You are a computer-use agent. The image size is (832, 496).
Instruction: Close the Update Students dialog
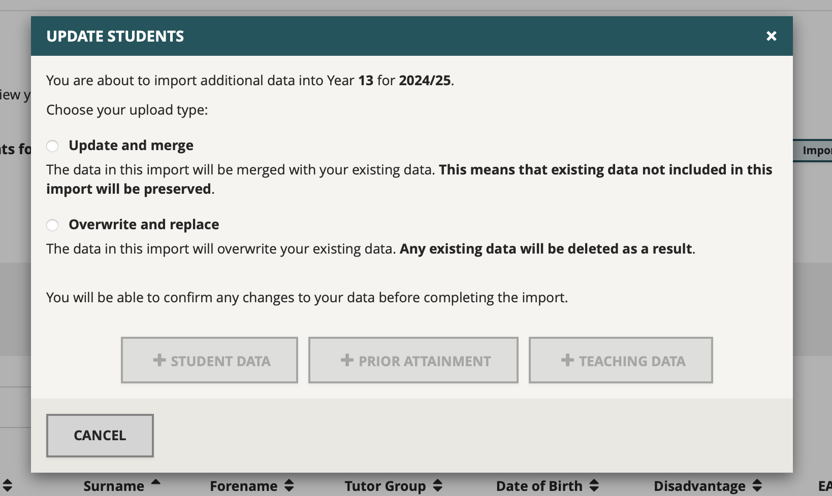click(x=771, y=36)
